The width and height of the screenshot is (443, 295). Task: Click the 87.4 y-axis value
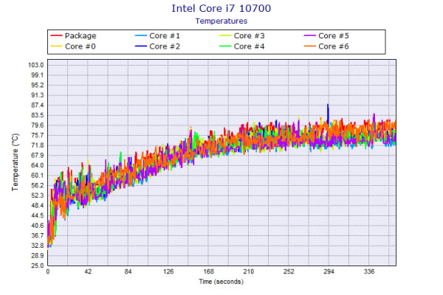38,105
